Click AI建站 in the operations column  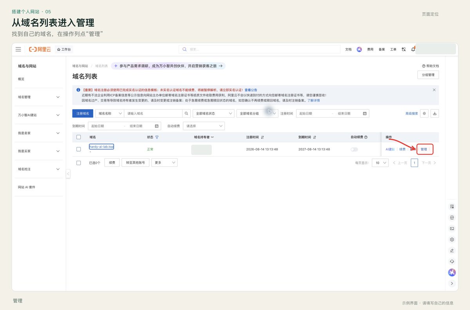[x=390, y=149]
